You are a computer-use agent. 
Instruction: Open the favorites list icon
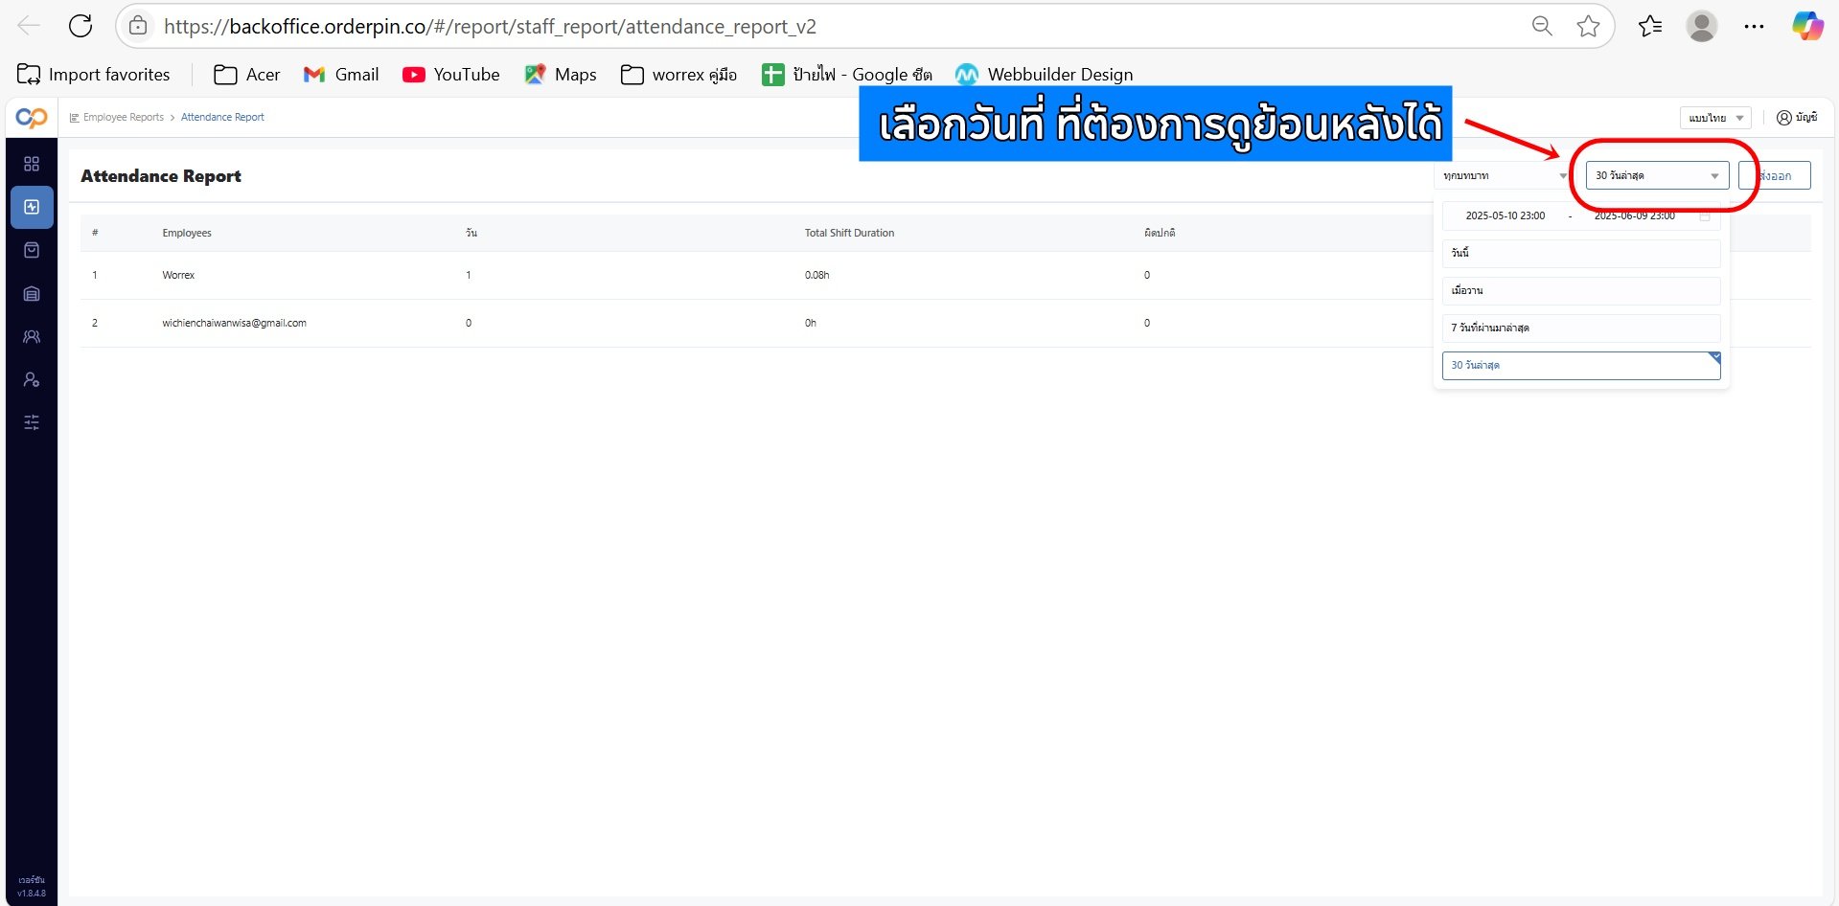1650,26
